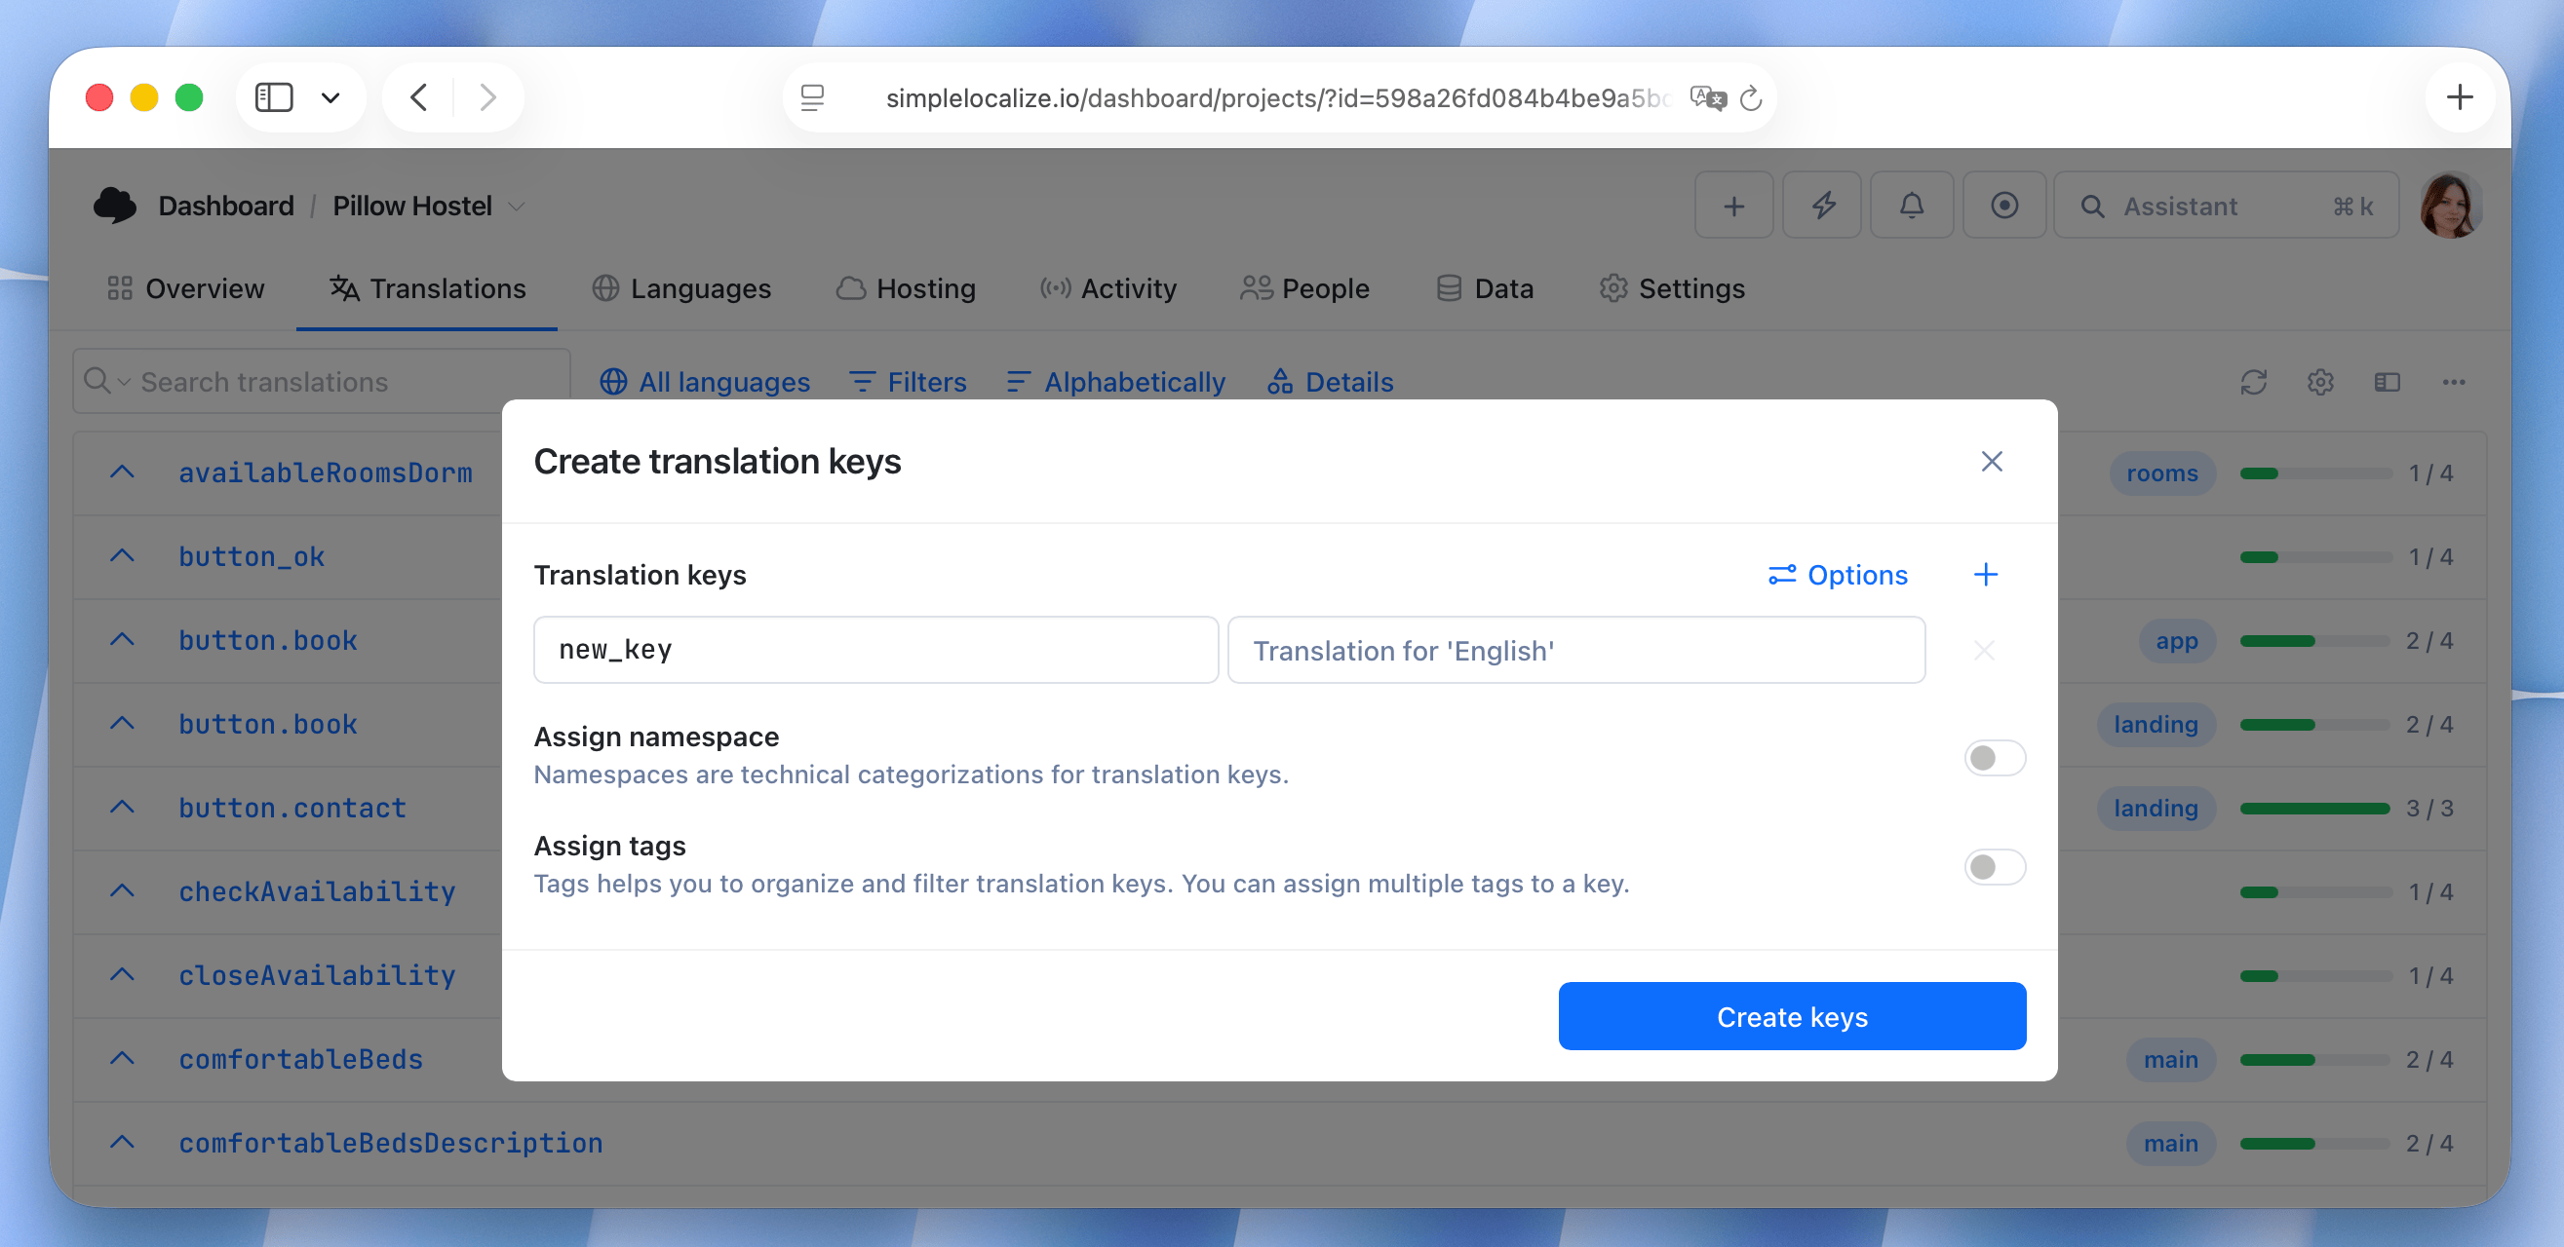Go to the Activity tab
The image size is (2564, 1247).
click(1107, 288)
